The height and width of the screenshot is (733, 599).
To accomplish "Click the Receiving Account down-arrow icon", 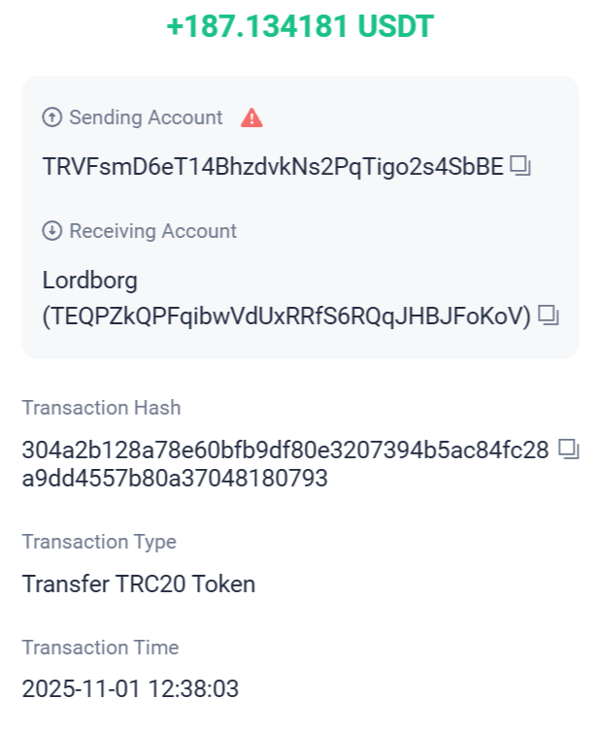I will 51,231.
